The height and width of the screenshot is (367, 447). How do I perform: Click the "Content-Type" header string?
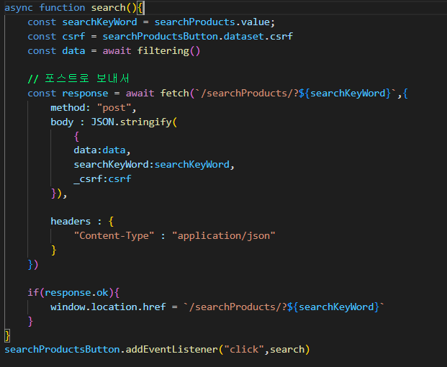click(x=114, y=235)
